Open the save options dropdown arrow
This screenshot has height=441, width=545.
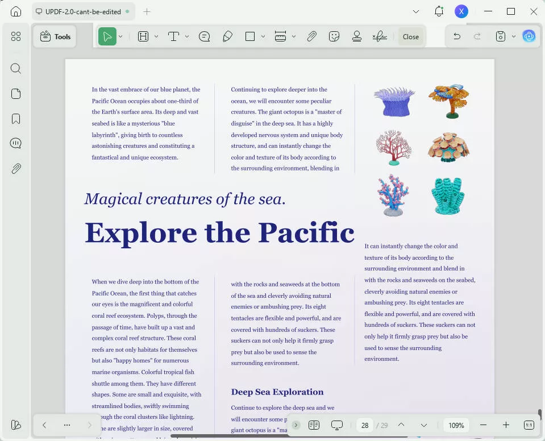(514, 36)
